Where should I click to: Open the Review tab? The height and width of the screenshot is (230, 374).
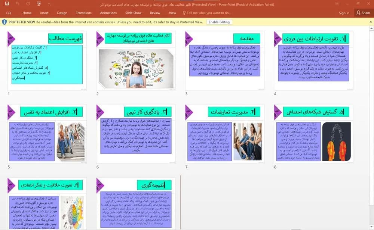155,13
